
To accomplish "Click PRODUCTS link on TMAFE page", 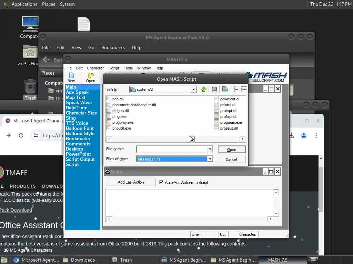I will pos(23,186).
